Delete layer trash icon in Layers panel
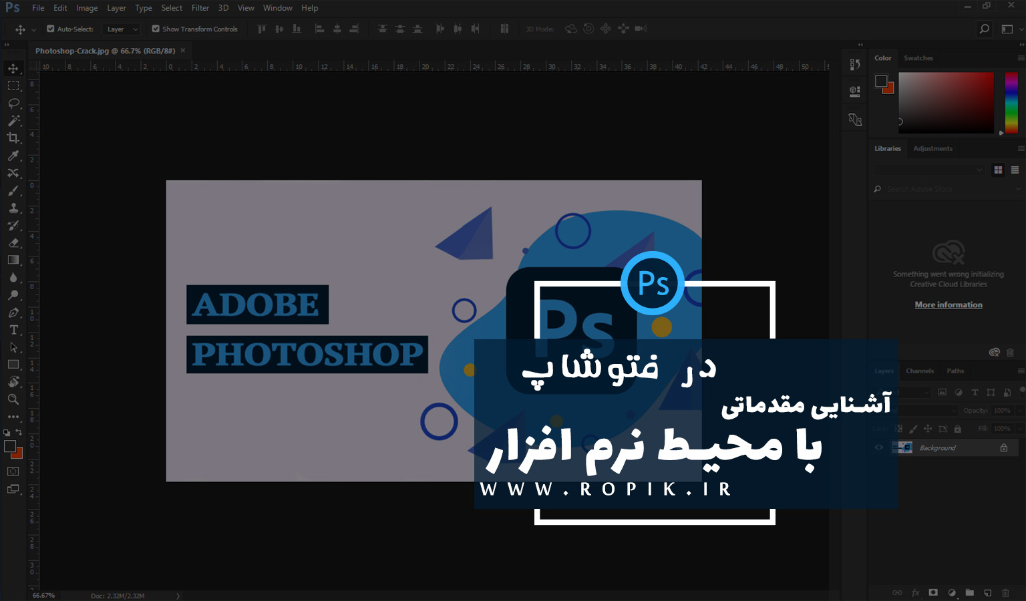The image size is (1026, 601). pos(1005,592)
